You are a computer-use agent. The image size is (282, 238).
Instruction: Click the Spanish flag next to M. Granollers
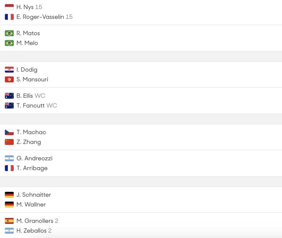pos(9,221)
